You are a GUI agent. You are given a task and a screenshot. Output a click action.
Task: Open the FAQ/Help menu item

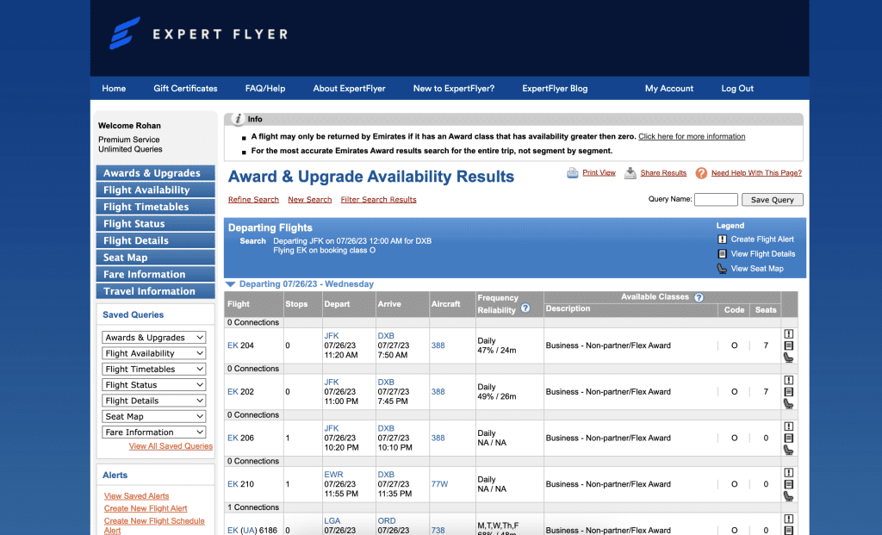(265, 89)
